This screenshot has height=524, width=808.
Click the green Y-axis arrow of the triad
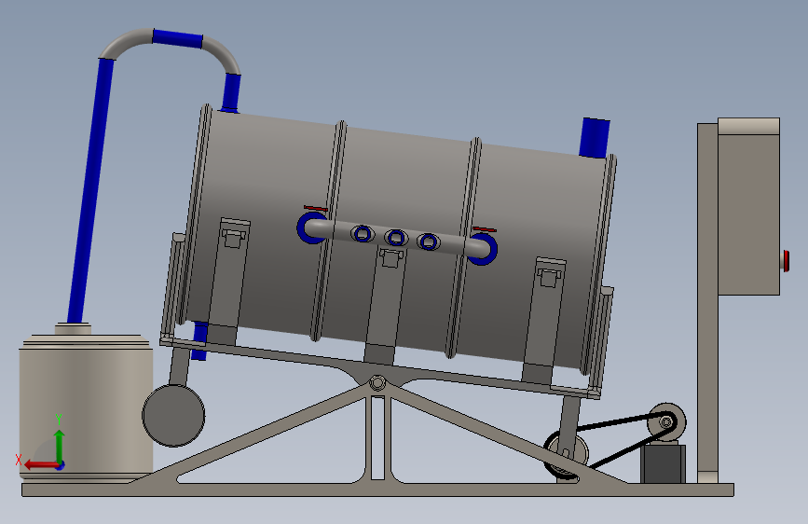(60, 446)
